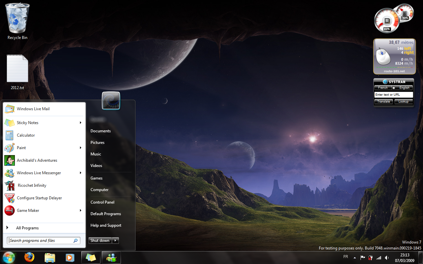Launch Ricochet Infinity game icon

(10, 185)
